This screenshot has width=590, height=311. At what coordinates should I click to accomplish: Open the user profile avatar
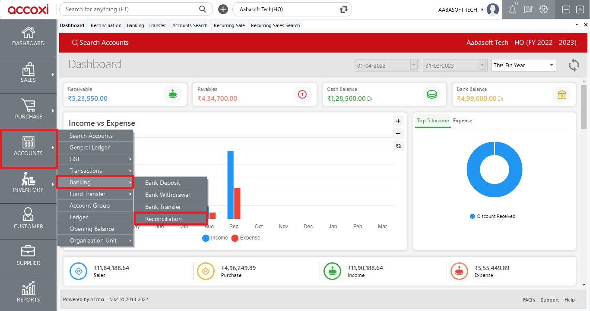493,9
